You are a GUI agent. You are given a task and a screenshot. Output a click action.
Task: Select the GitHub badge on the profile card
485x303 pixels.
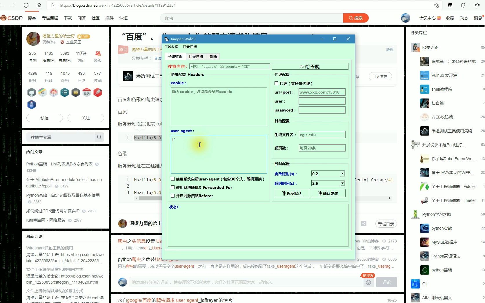point(31,92)
